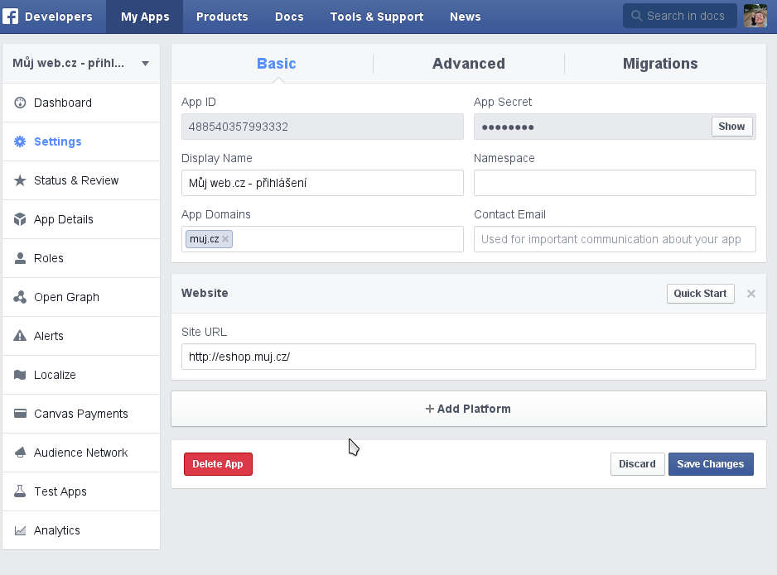Open Alerts page
Image resolution: width=777 pixels, height=575 pixels.
coord(81,336)
